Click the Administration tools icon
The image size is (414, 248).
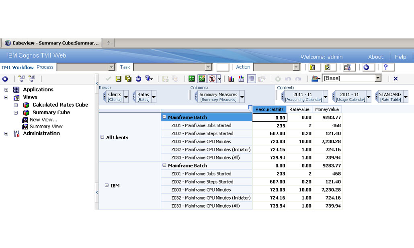click(x=16, y=134)
